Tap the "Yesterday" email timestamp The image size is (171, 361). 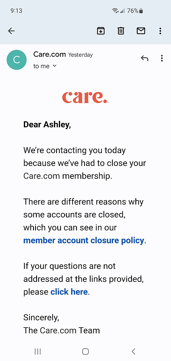[x=80, y=55]
